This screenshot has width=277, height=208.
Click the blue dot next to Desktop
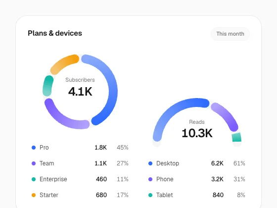point(150,163)
